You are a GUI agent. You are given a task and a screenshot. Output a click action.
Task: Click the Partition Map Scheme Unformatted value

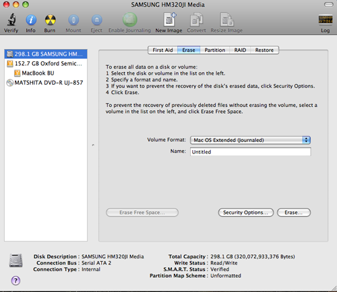coord(226,276)
